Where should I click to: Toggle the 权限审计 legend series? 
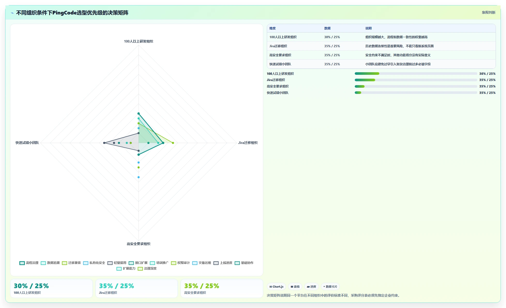pos(180,263)
